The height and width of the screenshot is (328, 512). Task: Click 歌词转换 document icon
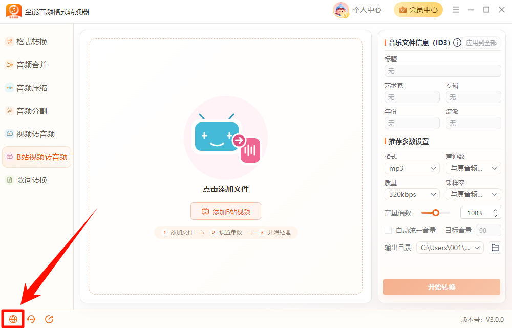tap(10, 180)
